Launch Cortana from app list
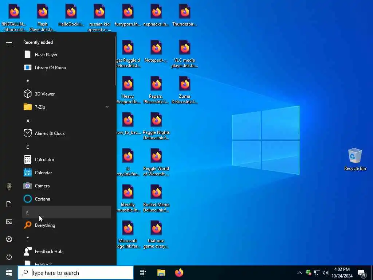 tap(67, 199)
